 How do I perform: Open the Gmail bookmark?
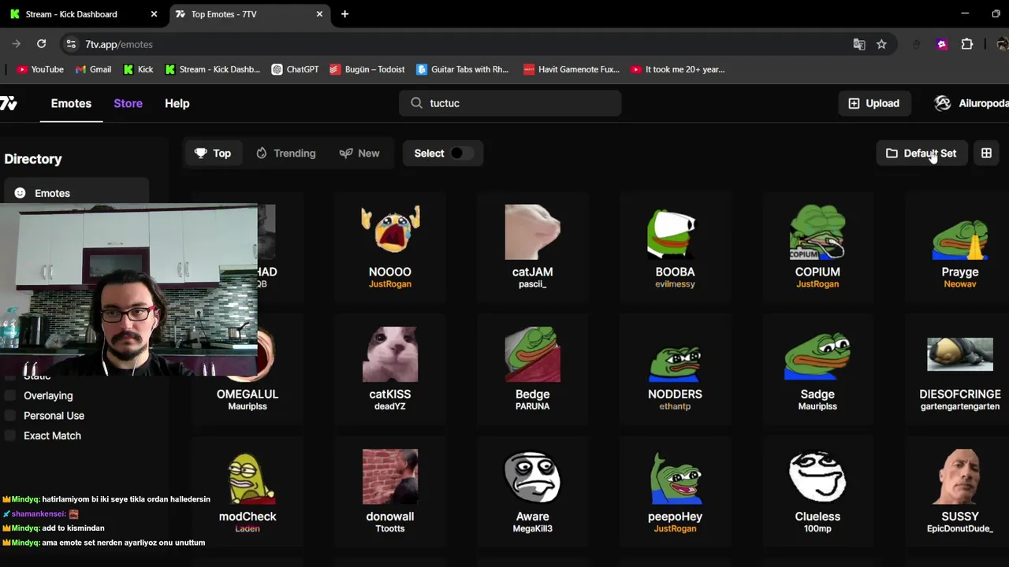(x=93, y=69)
